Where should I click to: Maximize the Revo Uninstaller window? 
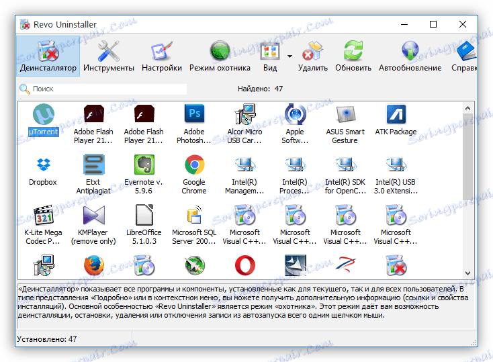click(433, 24)
